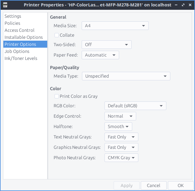The width and height of the screenshot is (195, 191).
Task: Open the Ink/Toner Levels page
Action: coord(21,58)
